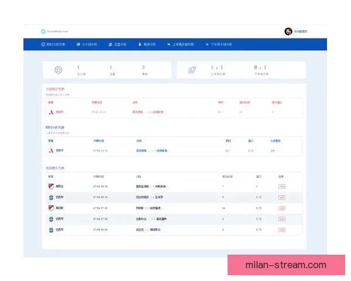The width and height of the screenshot is (351, 281).
Task: Go to the 亚盘分析 tab
Action: tap(118, 44)
